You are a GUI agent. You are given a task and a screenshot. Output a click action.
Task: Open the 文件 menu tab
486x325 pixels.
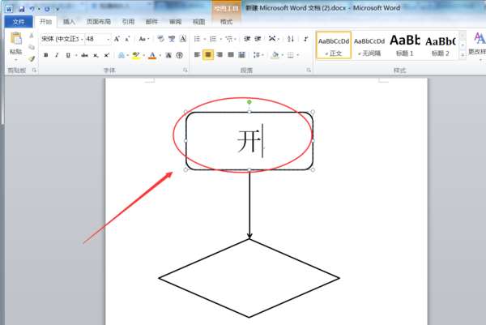coord(19,22)
